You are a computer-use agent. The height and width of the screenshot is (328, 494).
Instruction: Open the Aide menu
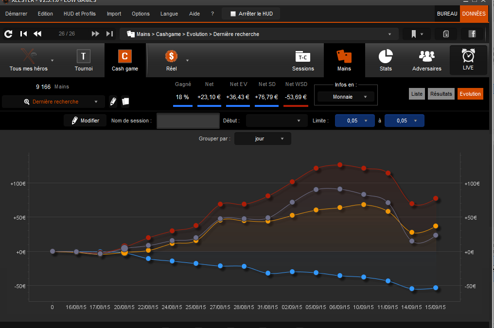(194, 14)
